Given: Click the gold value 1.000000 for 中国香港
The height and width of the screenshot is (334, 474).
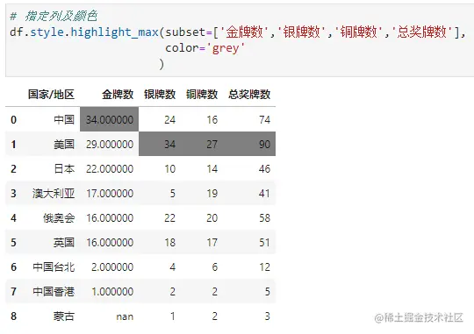Looking at the screenshot, I should click(112, 291).
